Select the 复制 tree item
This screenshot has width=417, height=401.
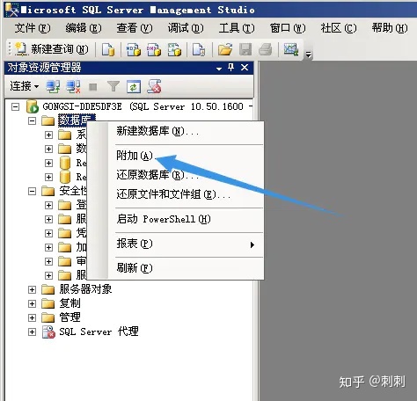(x=69, y=303)
